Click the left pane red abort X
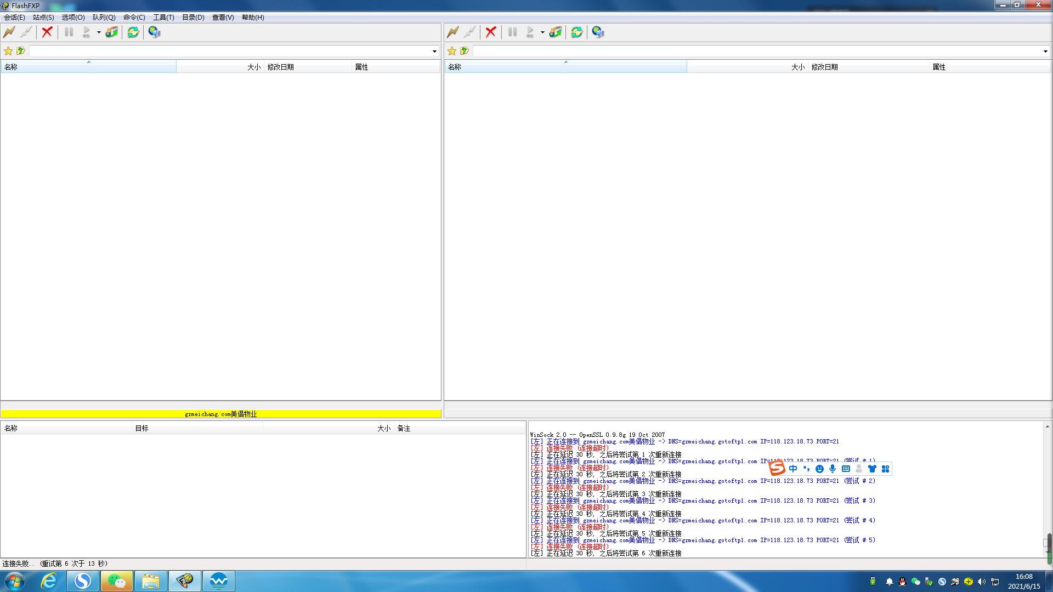 (x=47, y=32)
